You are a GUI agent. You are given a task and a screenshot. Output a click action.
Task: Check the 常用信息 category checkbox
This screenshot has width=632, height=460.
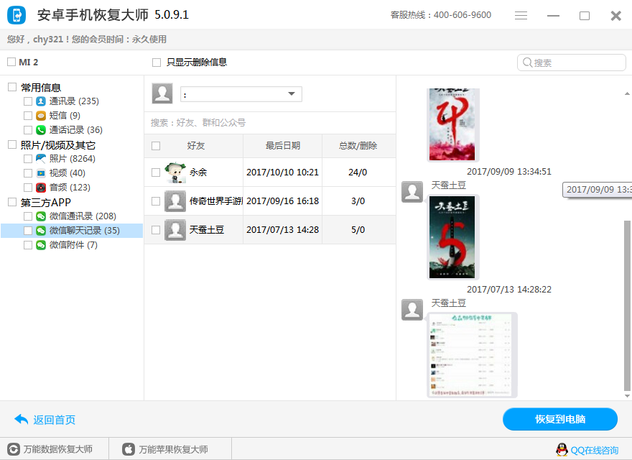point(12,87)
